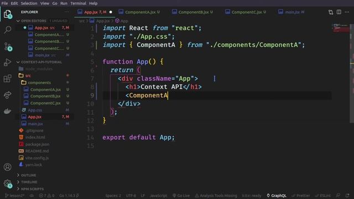The width and height of the screenshot is (354, 199).
Task: Click the Prettier status bar item
Action: click(300, 196)
